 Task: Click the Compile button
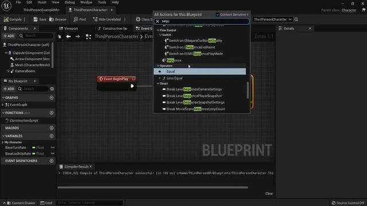click(x=13, y=19)
